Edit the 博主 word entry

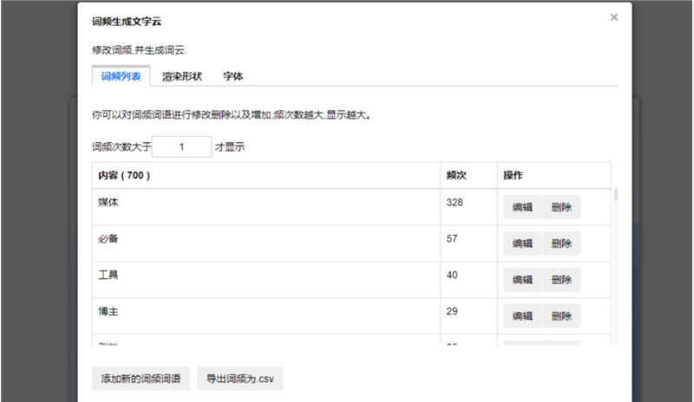click(x=522, y=316)
